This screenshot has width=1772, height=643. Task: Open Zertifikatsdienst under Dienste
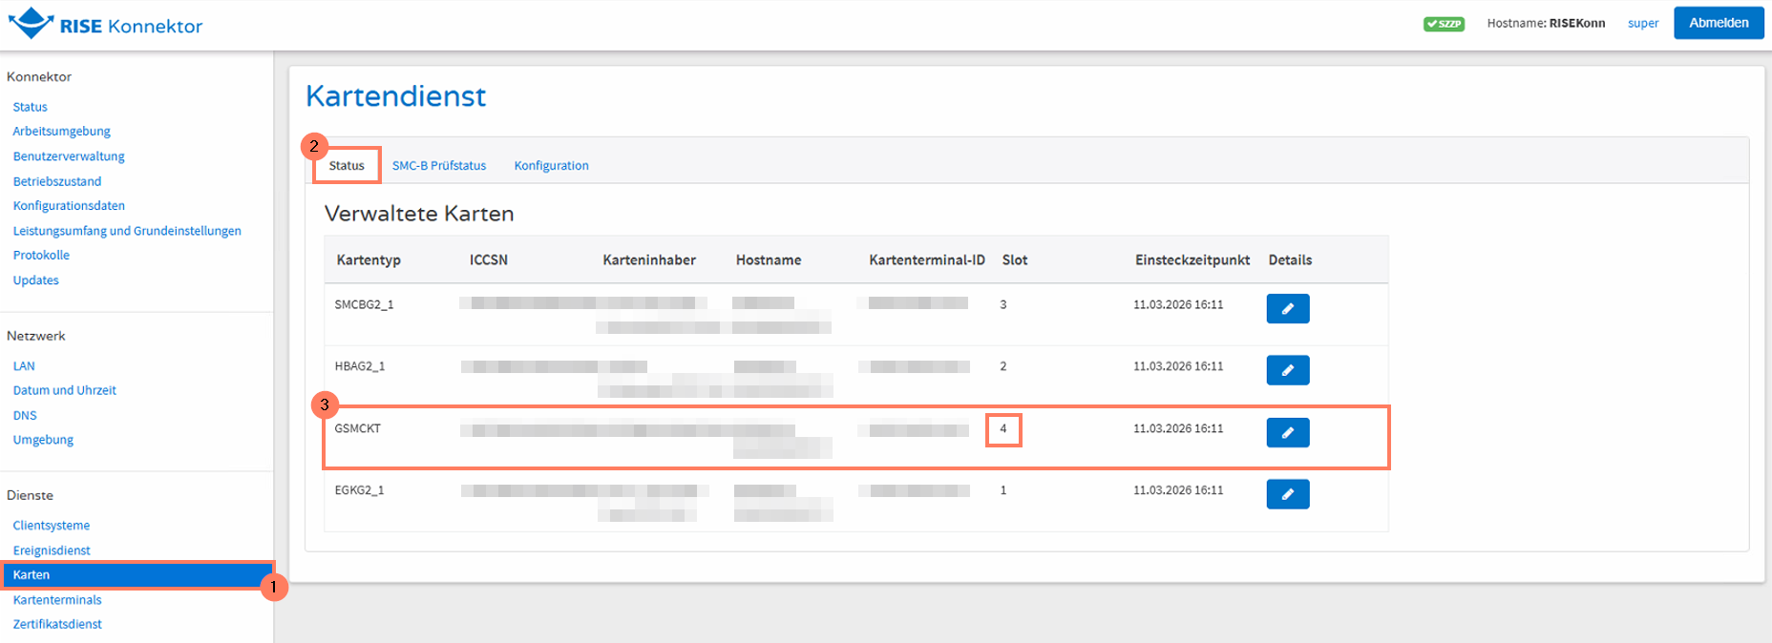[57, 625]
